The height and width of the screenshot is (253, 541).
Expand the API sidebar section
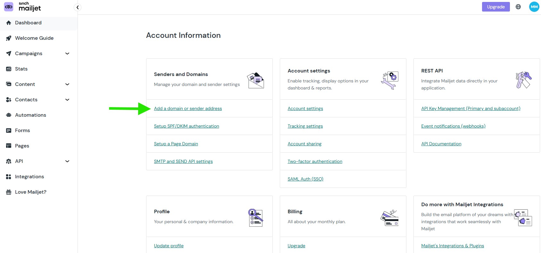67,161
